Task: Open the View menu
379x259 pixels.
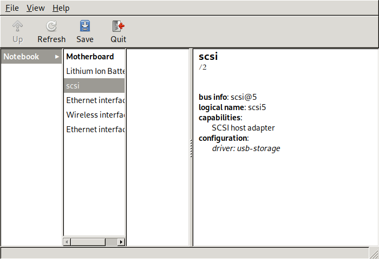Action: [36, 8]
